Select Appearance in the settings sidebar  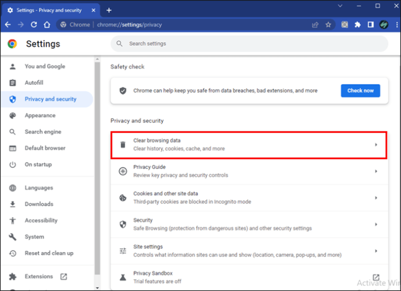coord(40,116)
